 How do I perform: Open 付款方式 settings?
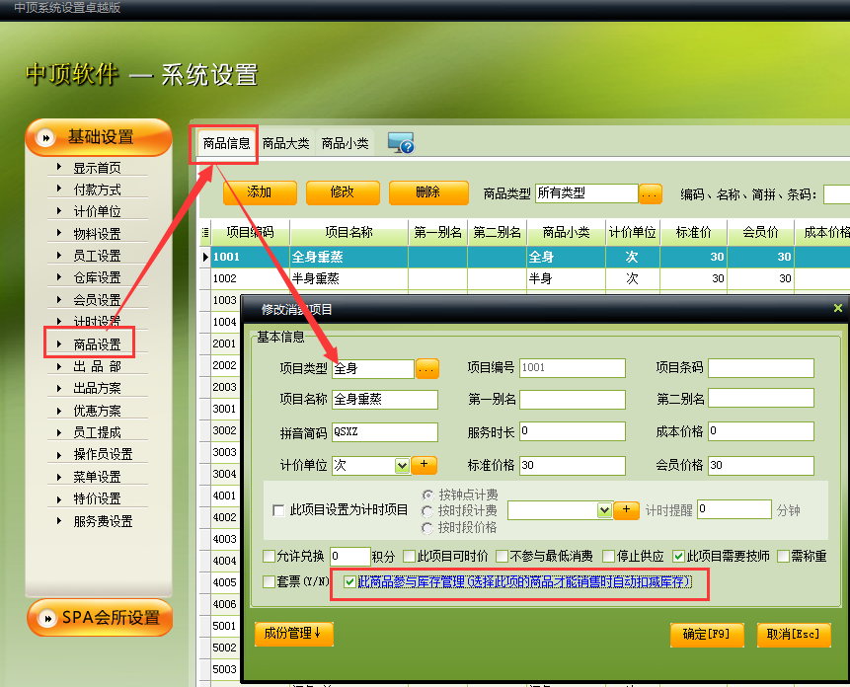click(97, 190)
